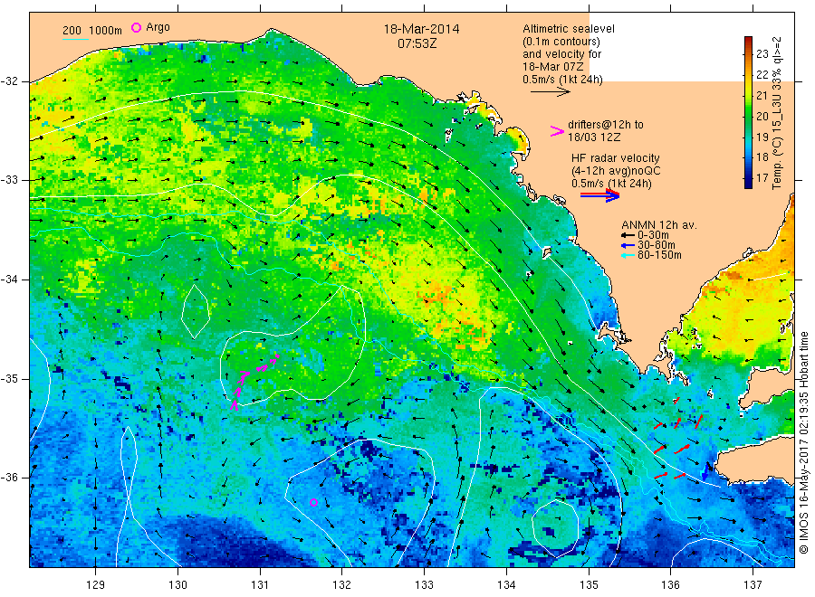The height and width of the screenshot is (597, 815).
Task: Click the blue ANMN mooring arrow near the coast
Action: click(x=705, y=472)
